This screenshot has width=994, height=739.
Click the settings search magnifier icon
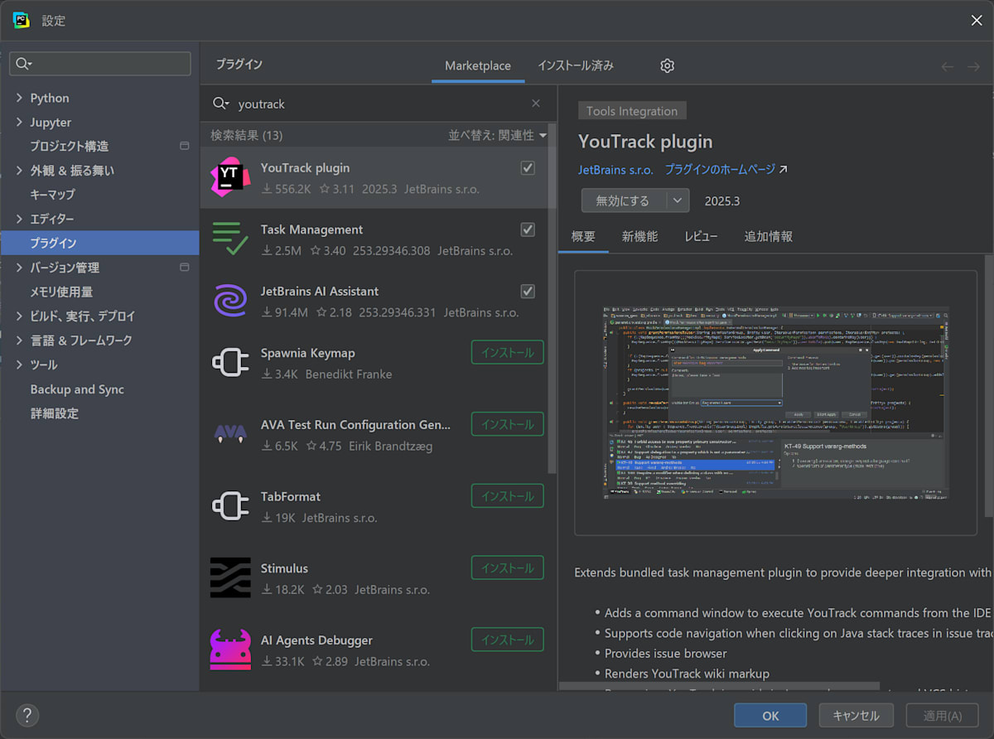[x=23, y=64]
